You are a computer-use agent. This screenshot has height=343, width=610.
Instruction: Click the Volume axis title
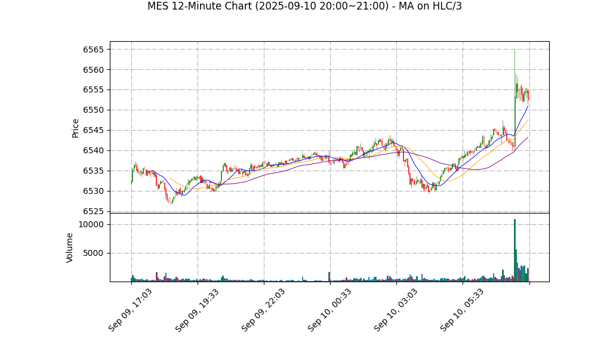pyautogui.click(x=70, y=248)
